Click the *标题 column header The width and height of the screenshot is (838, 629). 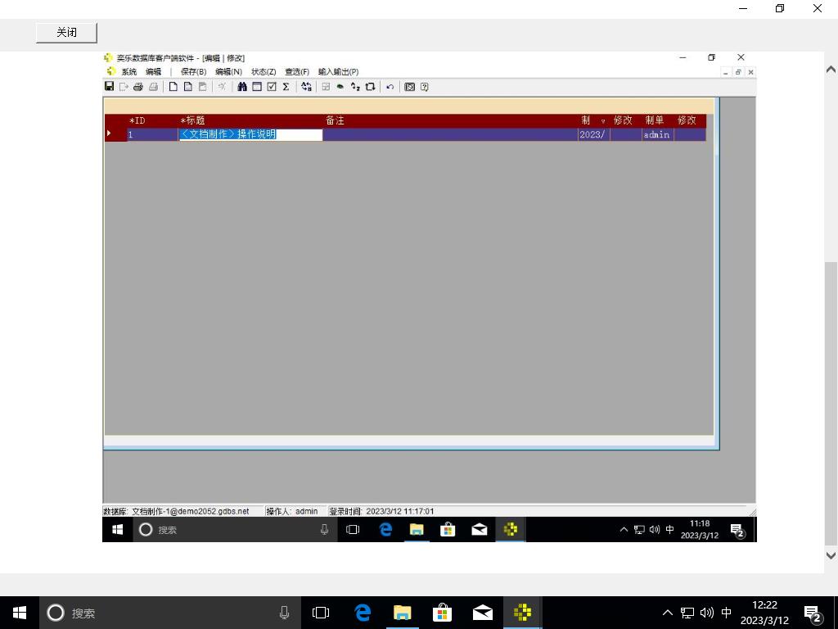click(193, 120)
